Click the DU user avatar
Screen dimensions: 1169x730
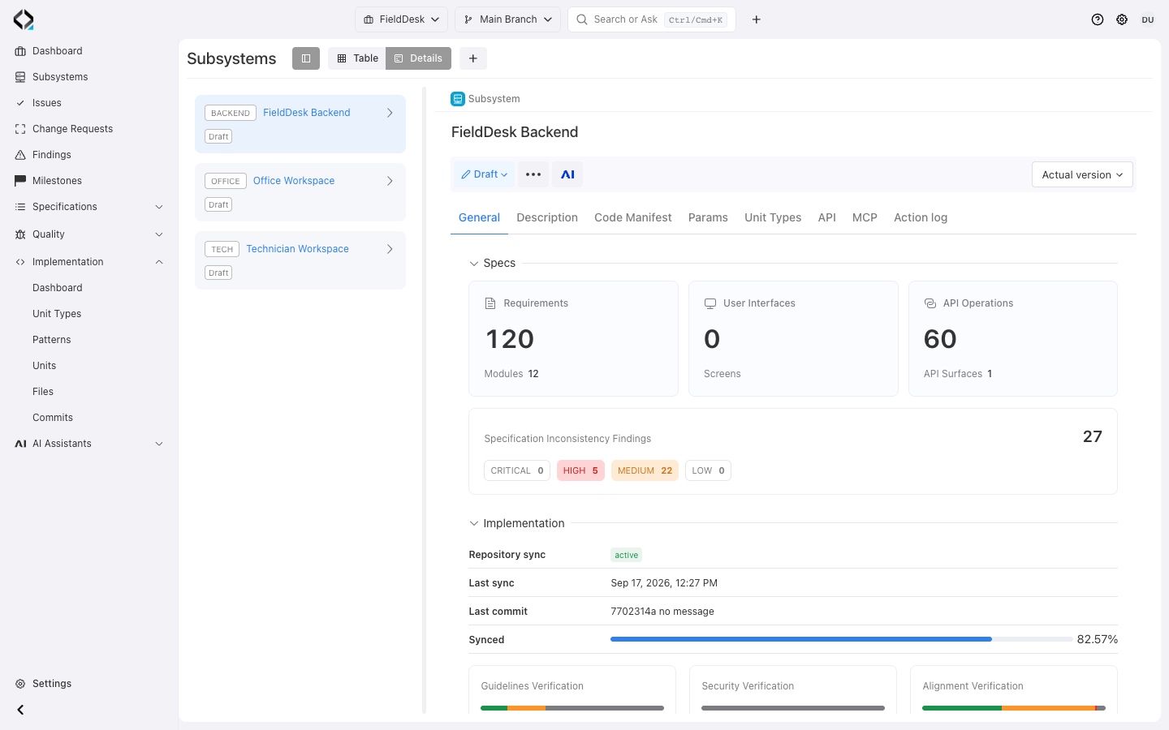pyautogui.click(x=1148, y=19)
